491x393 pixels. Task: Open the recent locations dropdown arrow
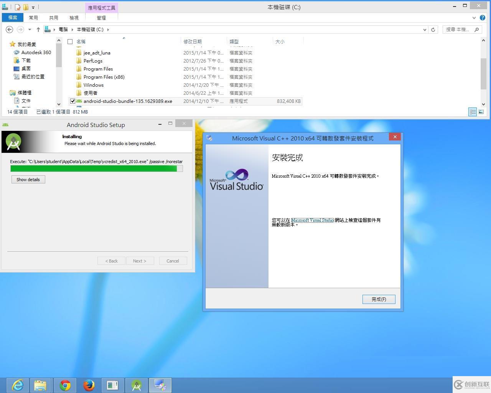click(30, 30)
